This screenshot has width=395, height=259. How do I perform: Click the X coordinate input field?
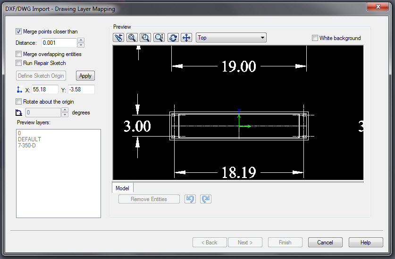[45, 89]
